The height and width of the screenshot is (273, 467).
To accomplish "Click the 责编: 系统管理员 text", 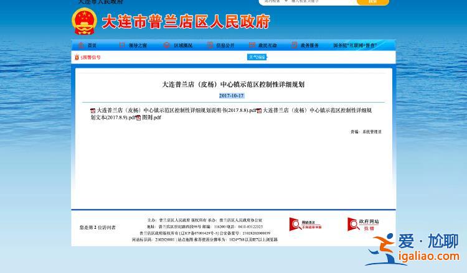I will [366, 132].
